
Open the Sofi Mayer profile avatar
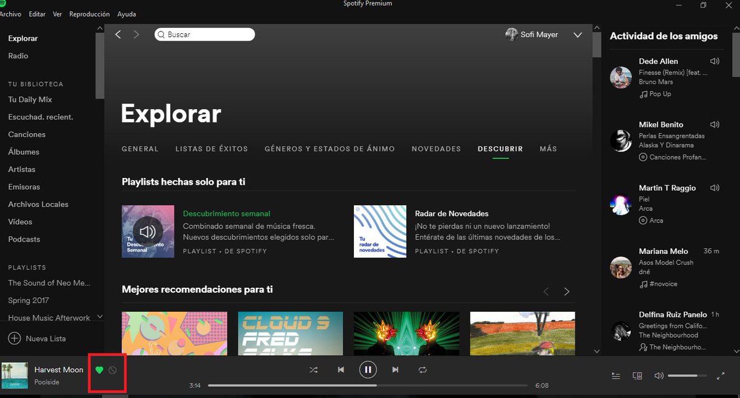pos(511,35)
